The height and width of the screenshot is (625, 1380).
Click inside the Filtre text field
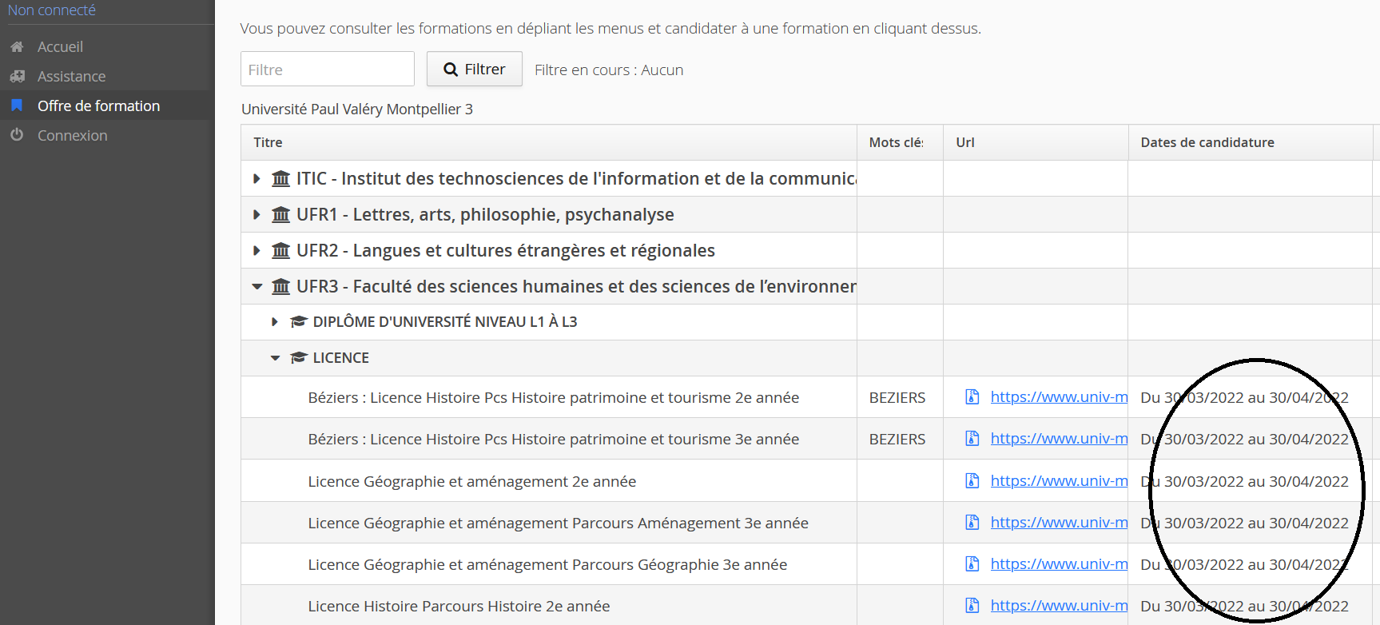(327, 70)
